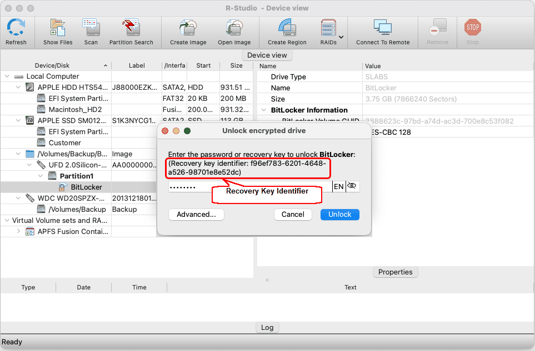This screenshot has height=351, width=535.
Task: Select the /Volumes/Backup/B... folder image icon
Action: click(x=30, y=154)
